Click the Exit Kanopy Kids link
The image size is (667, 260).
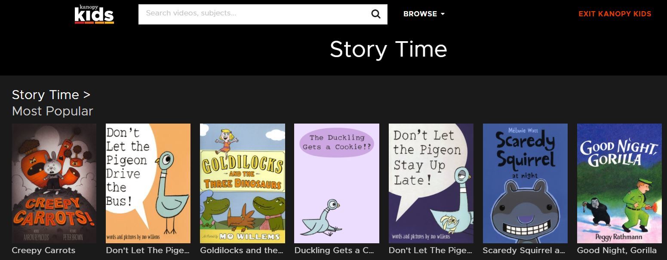615,14
